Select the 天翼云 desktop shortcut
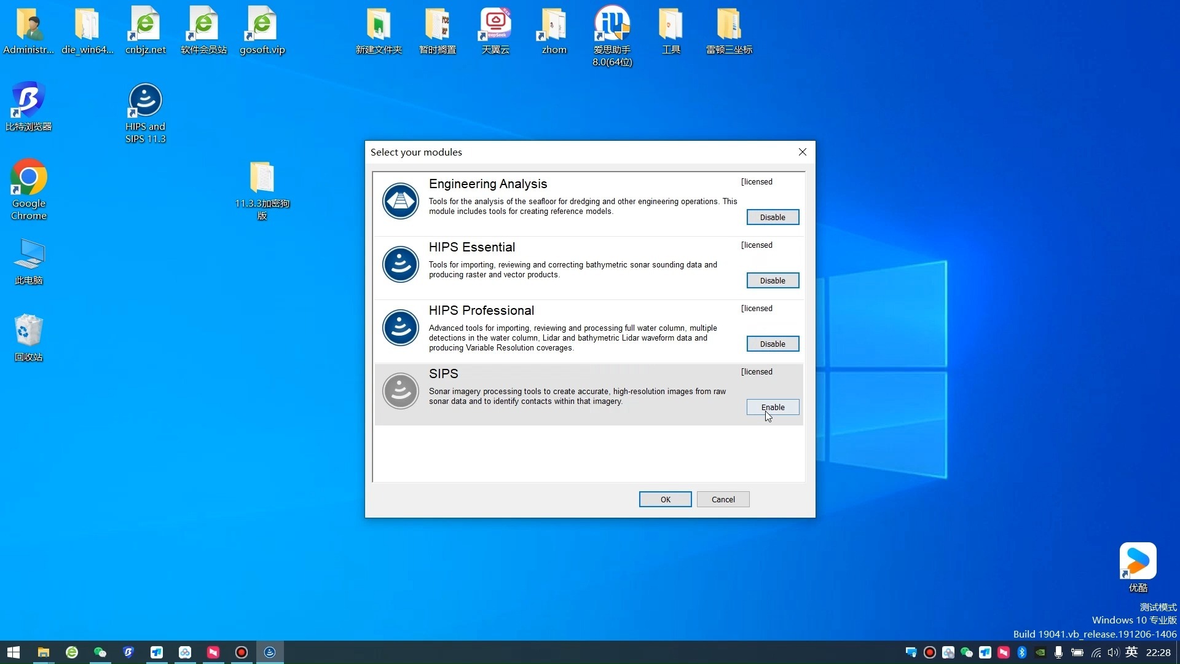The height and width of the screenshot is (664, 1180). tap(495, 31)
